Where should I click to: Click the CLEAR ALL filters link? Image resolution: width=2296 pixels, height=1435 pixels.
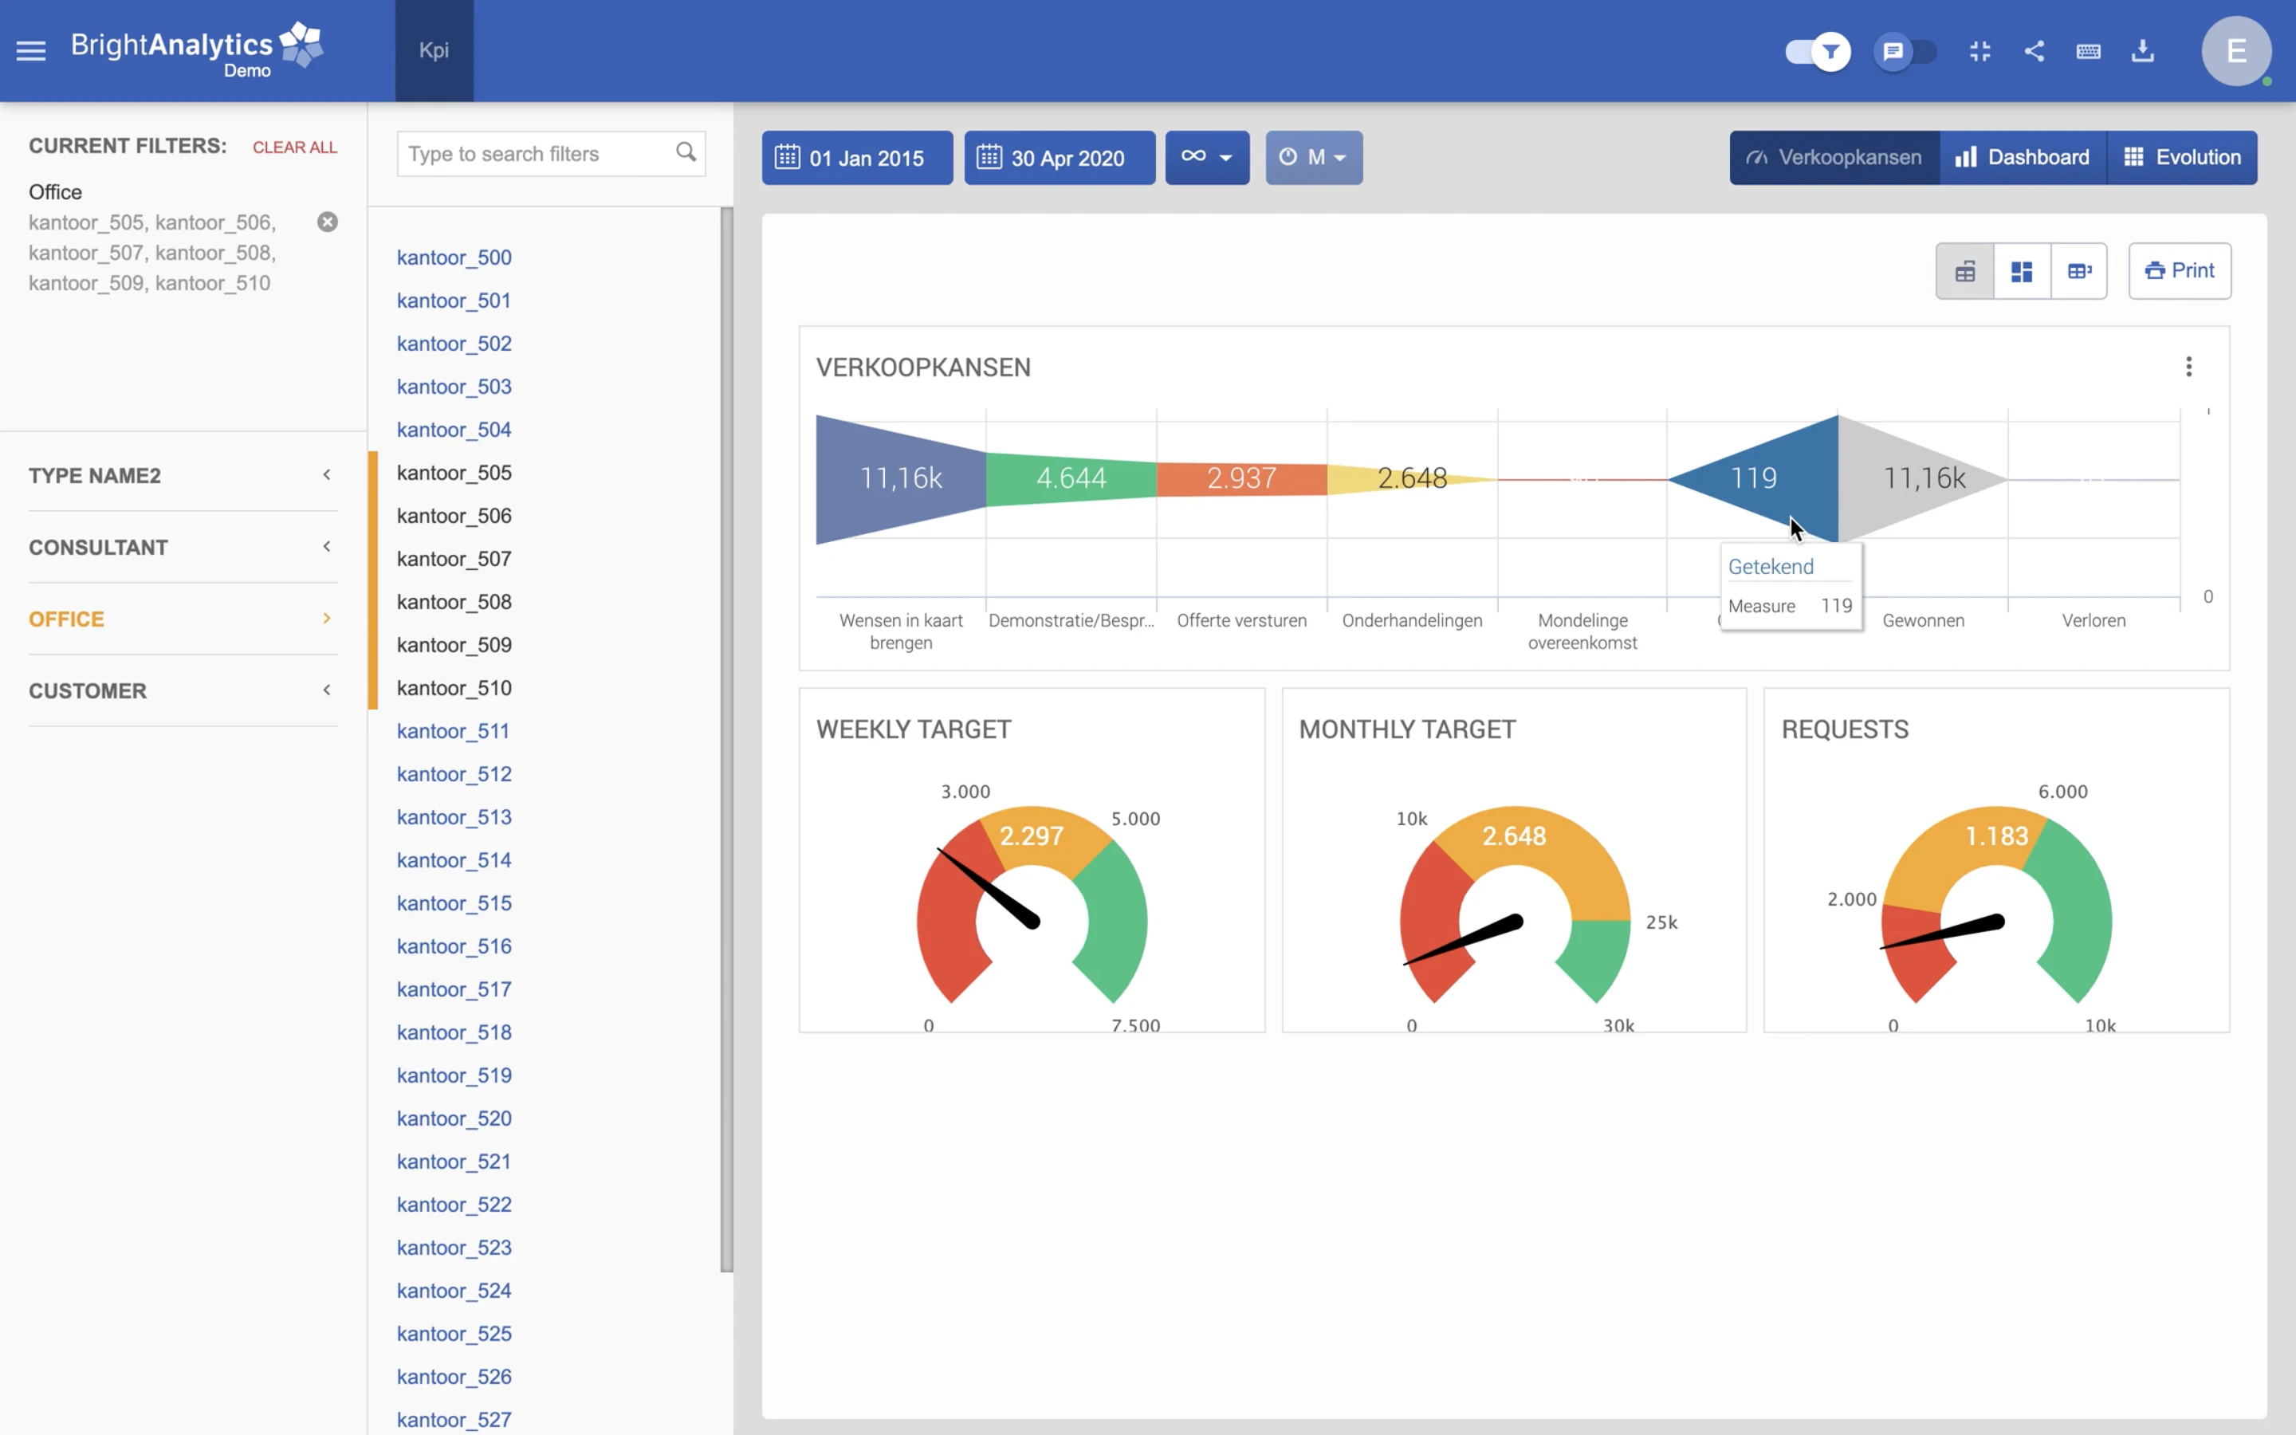coord(294,147)
